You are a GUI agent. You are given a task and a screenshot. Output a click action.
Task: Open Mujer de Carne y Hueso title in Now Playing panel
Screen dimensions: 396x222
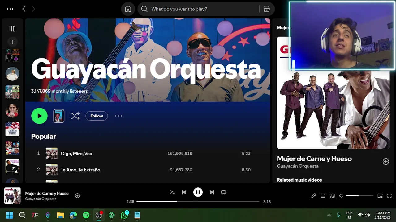tap(314, 159)
